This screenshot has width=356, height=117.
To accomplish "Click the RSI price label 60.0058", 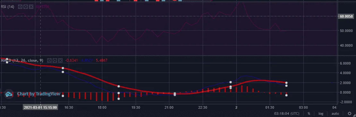I will pos(346,16).
